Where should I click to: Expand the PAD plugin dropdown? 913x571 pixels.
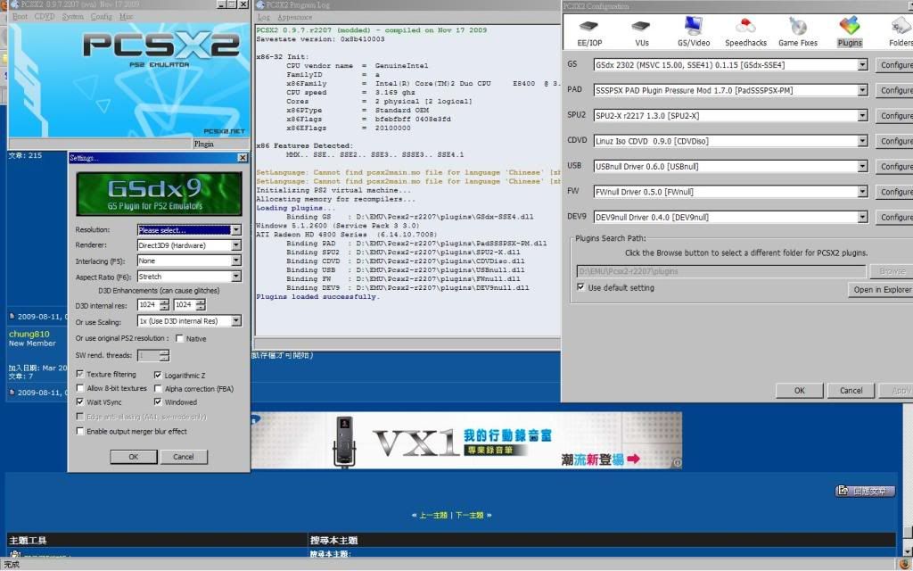(x=862, y=90)
